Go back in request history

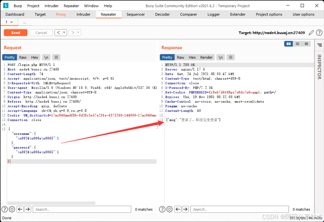tap(58, 33)
